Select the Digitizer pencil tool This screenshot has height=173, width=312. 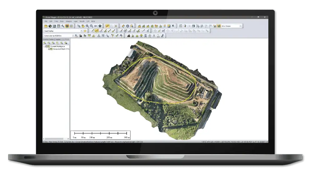(107, 26)
